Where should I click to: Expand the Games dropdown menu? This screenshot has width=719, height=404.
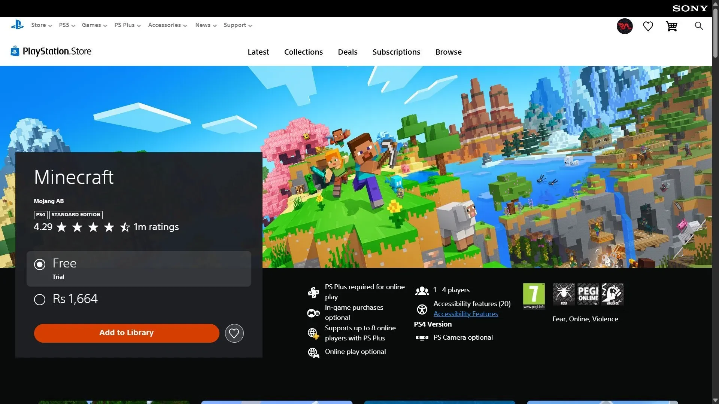pyautogui.click(x=94, y=25)
